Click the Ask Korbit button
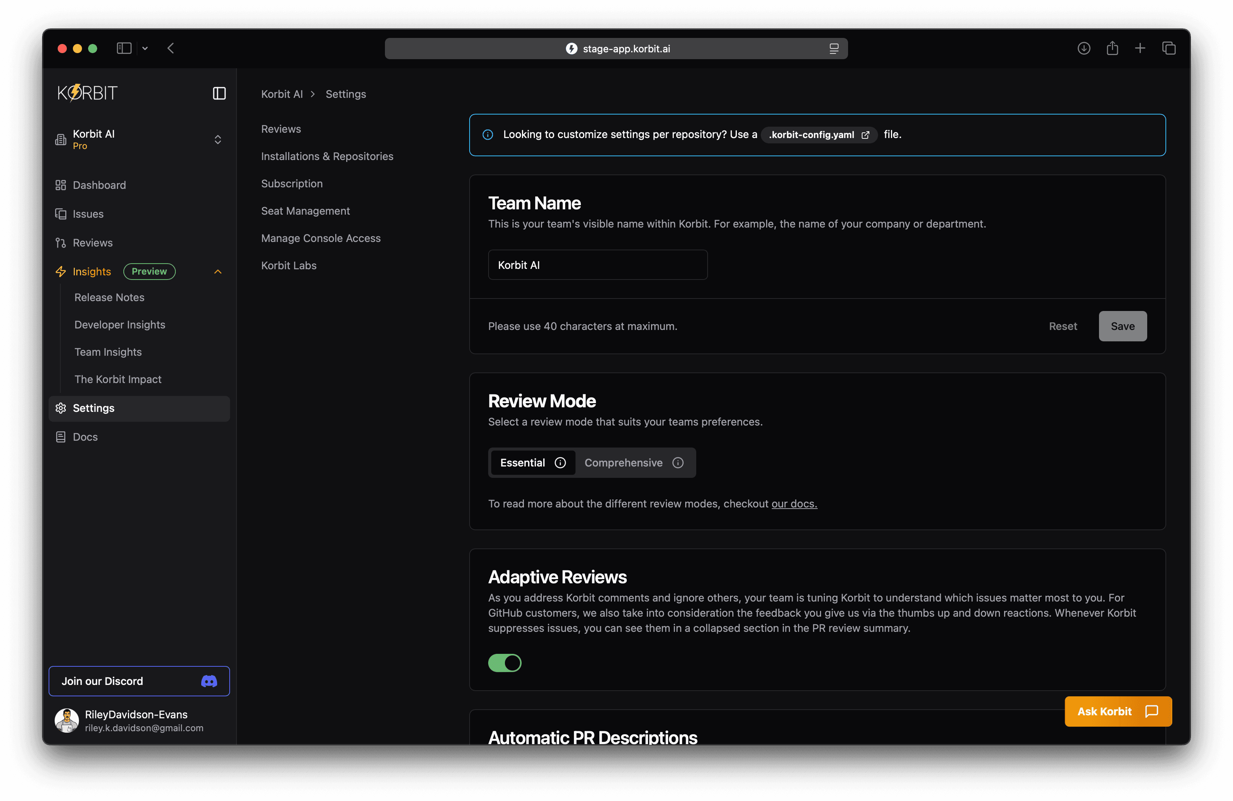The width and height of the screenshot is (1233, 801). pyautogui.click(x=1118, y=711)
